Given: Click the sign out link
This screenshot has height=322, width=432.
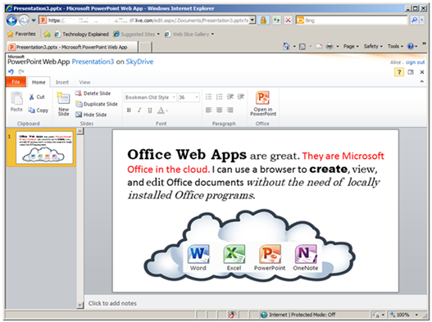Looking at the screenshot, I should (415, 62).
